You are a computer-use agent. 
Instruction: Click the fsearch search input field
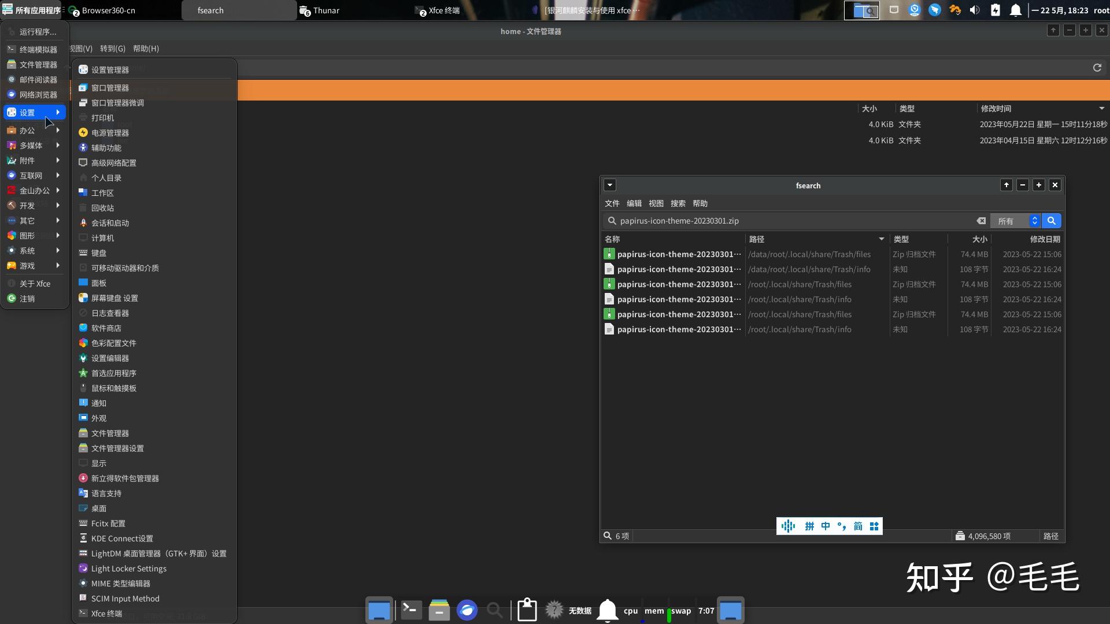tap(795, 221)
